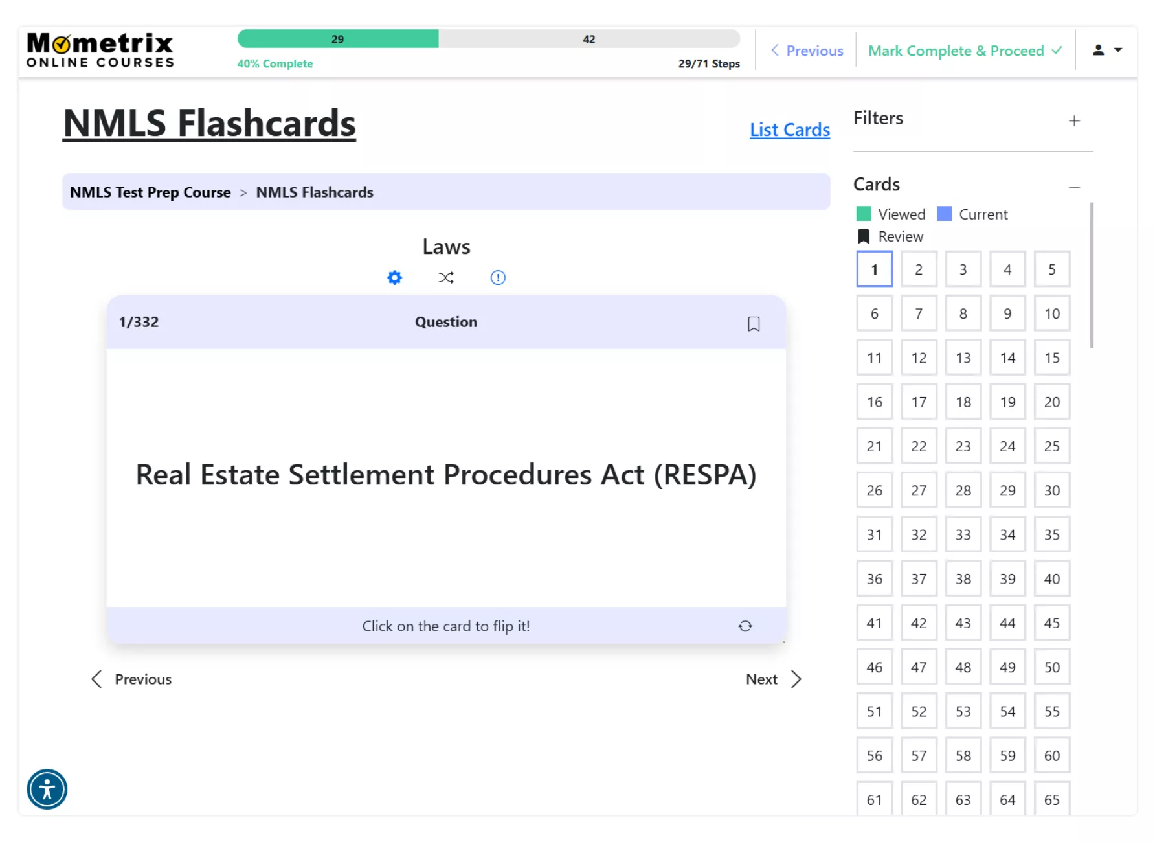Bookmark the current card for review

pos(754,324)
